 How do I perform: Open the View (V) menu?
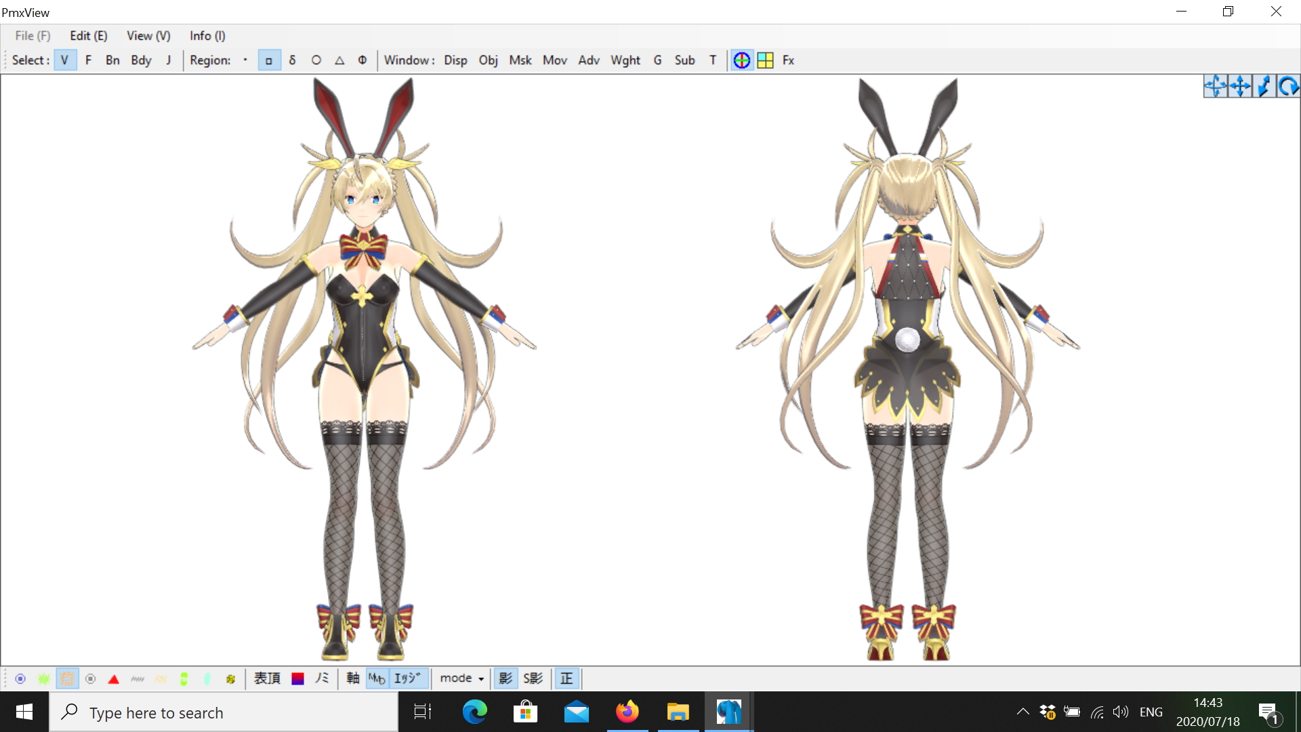point(148,36)
